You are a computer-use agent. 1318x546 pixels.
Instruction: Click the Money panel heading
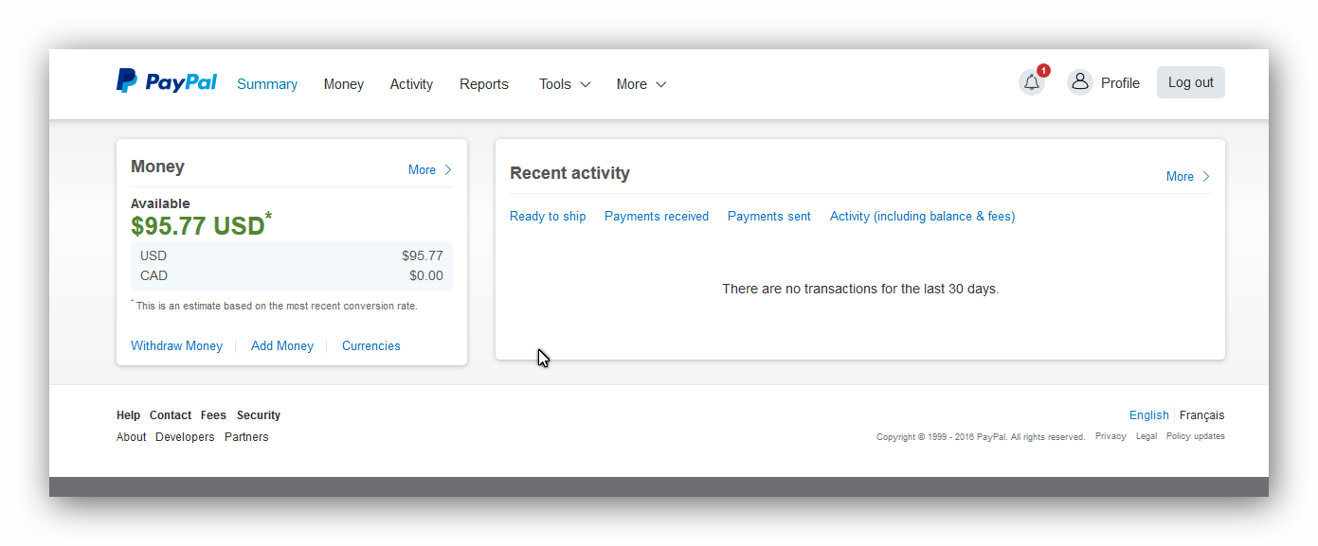[157, 167]
